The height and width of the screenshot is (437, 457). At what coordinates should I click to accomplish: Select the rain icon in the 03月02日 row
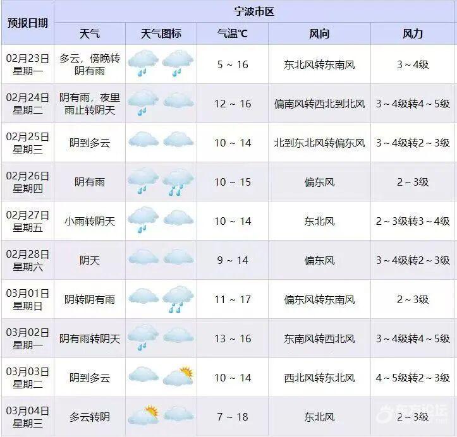143,337
